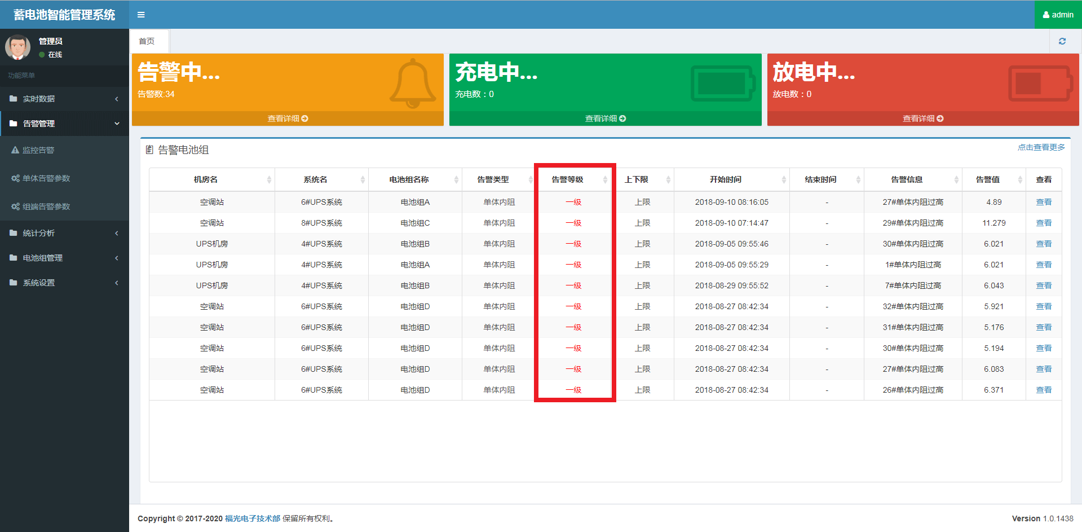
Task: Open 监控告警 warning triangle menu item
Action: pyautogui.click(x=38, y=150)
